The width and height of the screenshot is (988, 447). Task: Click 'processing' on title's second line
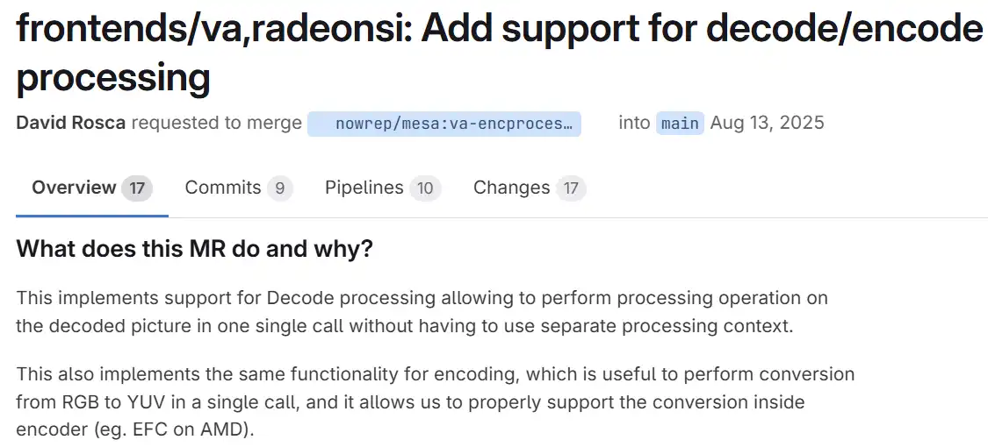112,78
